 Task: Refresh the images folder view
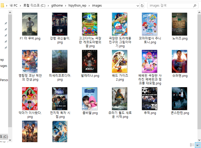pyautogui.click(x=142, y=6)
